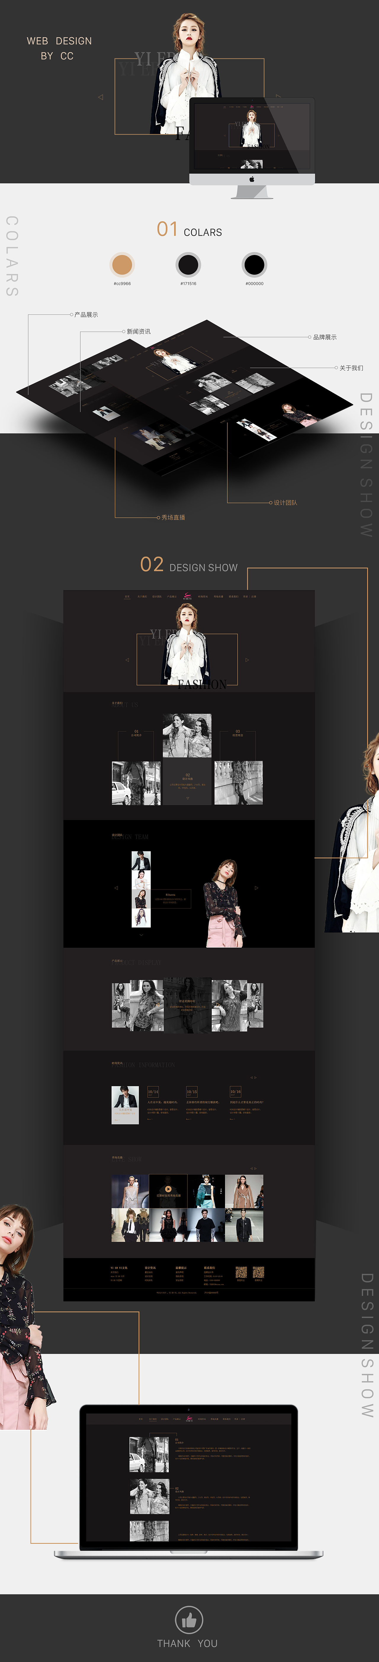379x1662 pixels.
Task: Click 设计资讯 heading in footer
Action: [150, 1268]
